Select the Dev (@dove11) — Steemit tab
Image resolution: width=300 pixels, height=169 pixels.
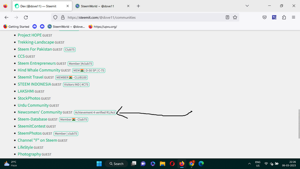[42, 6]
